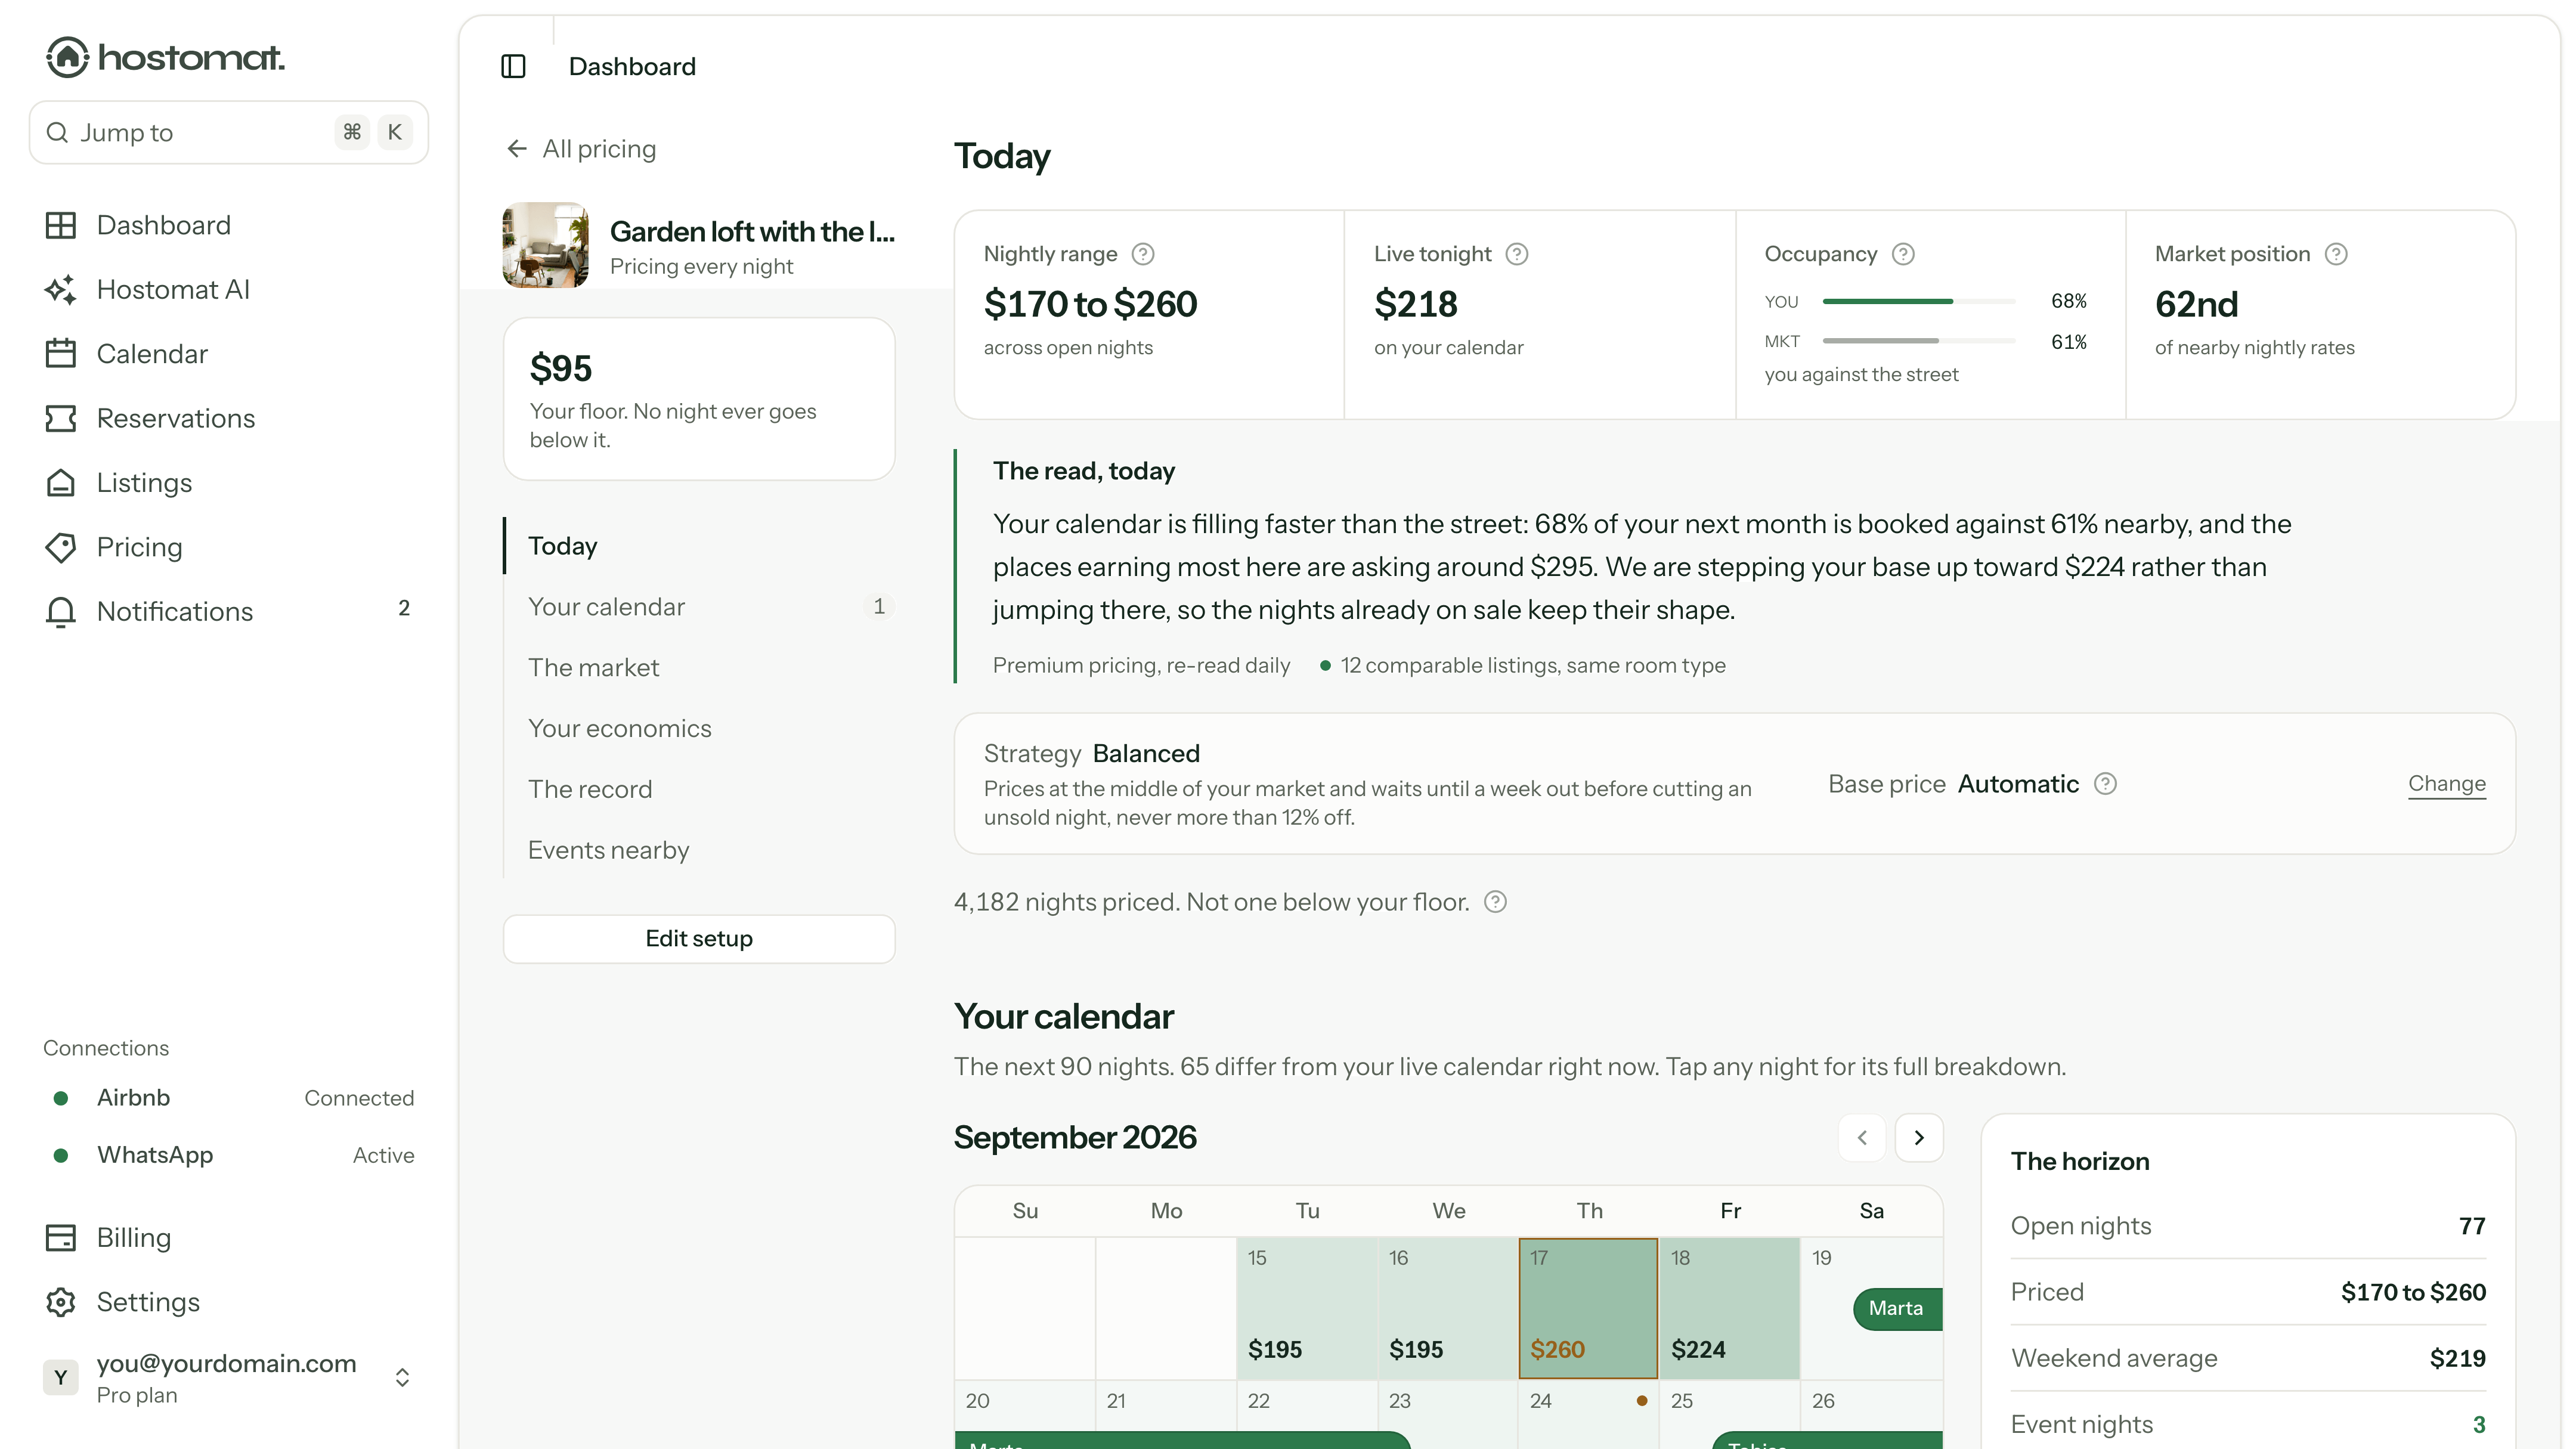Click the Weekend average $219 value
This screenshot has width=2576, height=1449.
coord(2458,1358)
